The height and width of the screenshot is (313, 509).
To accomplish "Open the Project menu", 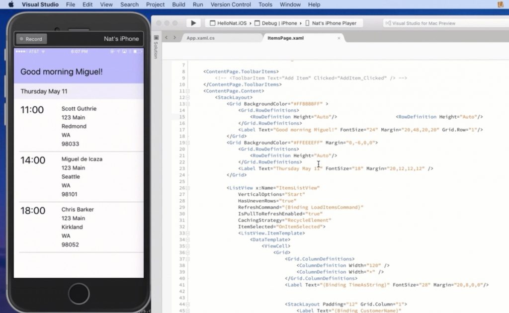I will tap(155, 4).
